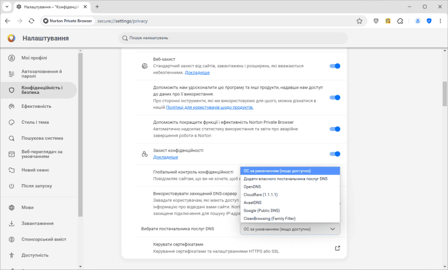
Task: Open Мови settings section
Action: 38,208
